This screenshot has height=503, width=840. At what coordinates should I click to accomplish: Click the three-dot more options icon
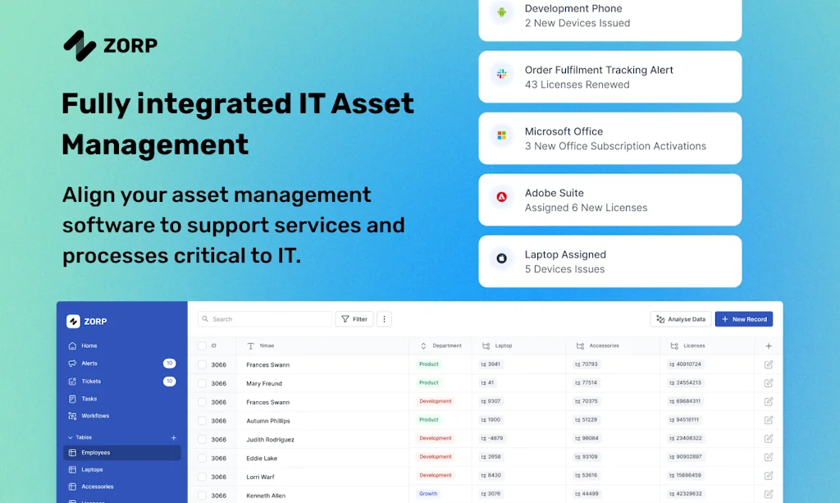pos(385,319)
